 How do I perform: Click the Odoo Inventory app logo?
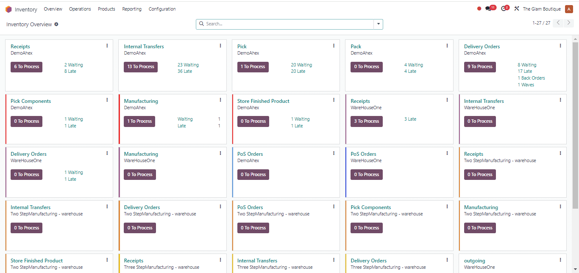[8, 9]
